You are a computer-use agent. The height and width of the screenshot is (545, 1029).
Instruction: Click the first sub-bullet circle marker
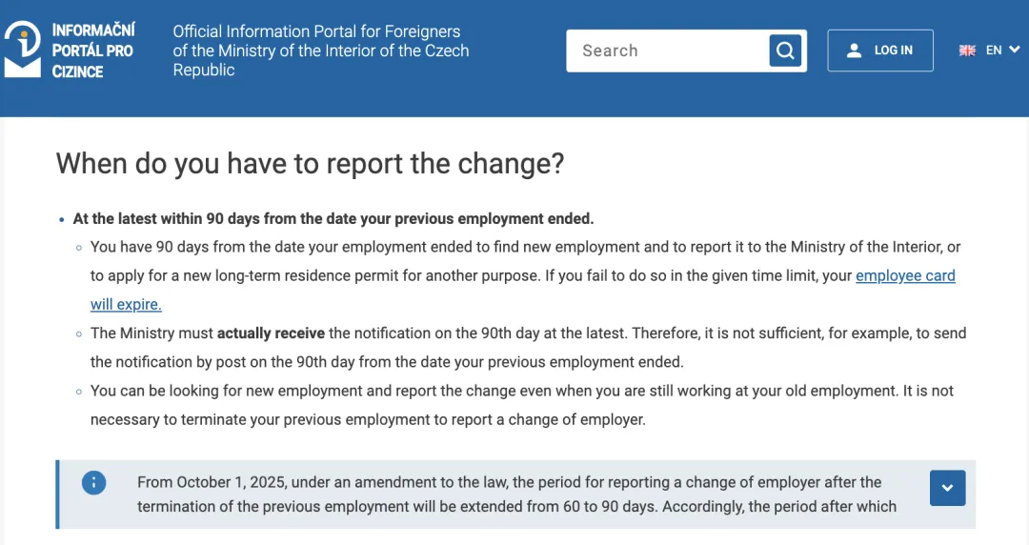[x=79, y=248]
